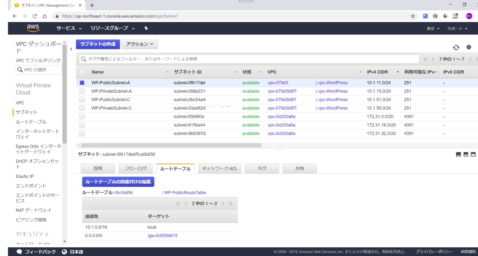The image size is (478, 256).
Task: Check the WP-PrivateSubnet-A row checkbox
Action: [x=82, y=91]
